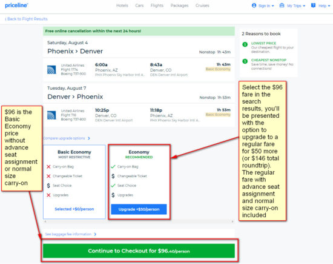
Task: Click left arrow of fare options scrollbar
Action: (x=45, y=222)
